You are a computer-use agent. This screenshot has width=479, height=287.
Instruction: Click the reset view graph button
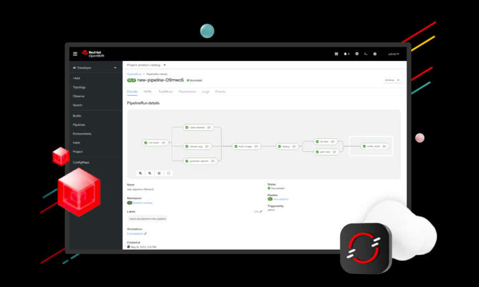(x=168, y=173)
